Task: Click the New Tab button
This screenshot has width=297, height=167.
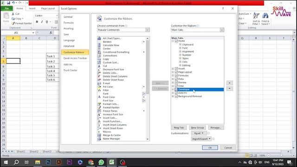Action: 179,128
